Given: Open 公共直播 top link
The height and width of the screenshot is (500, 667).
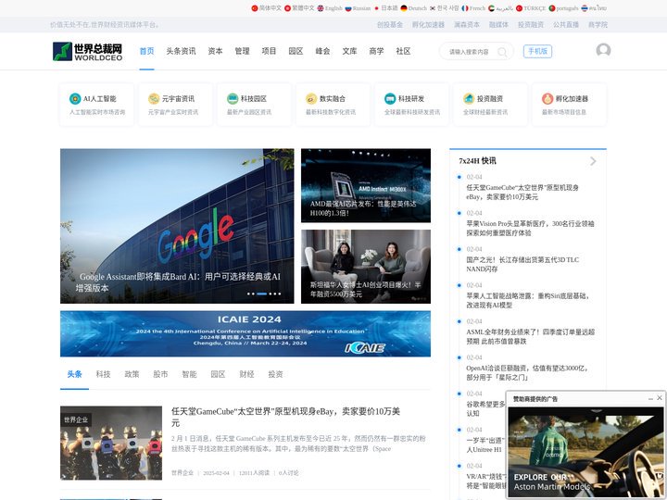Looking at the screenshot, I should click(x=566, y=25).
